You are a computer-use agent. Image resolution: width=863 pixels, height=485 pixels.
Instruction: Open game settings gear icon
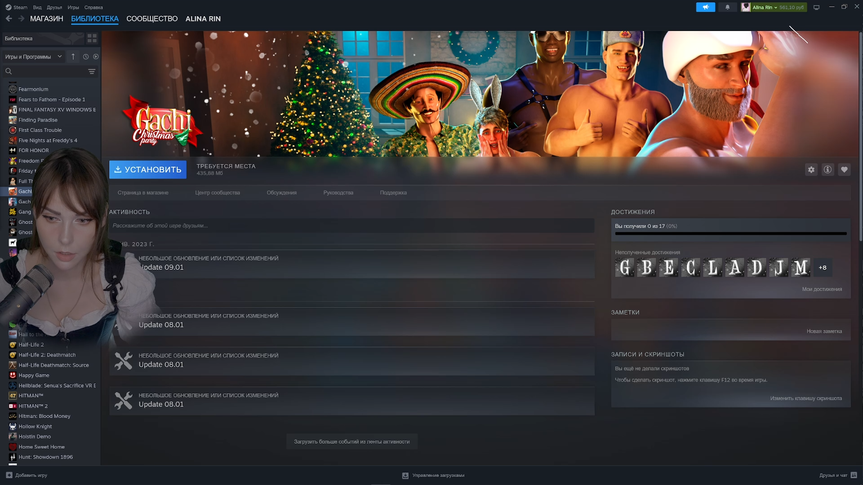811,170
